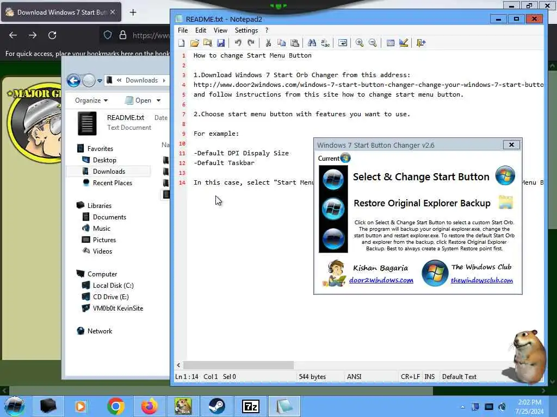
Task: Open the syntax scheme selection icon
Action: pos(390,43)
